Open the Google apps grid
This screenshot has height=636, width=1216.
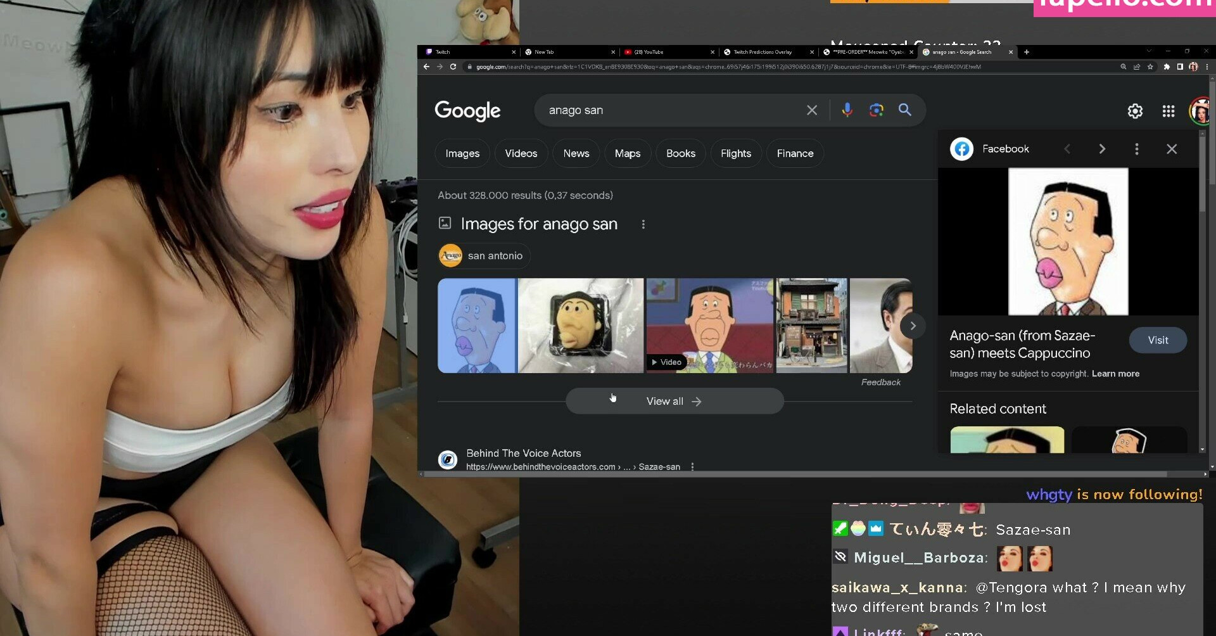click(1168, 111)
